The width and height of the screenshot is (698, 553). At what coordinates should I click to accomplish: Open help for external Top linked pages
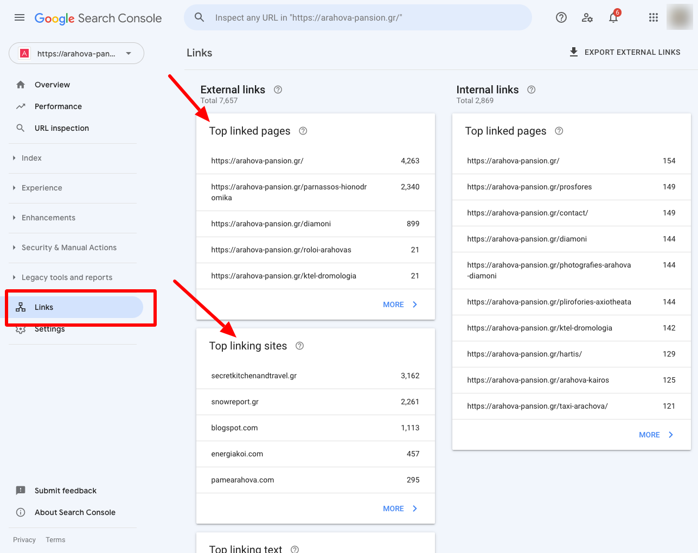[303, 131]
